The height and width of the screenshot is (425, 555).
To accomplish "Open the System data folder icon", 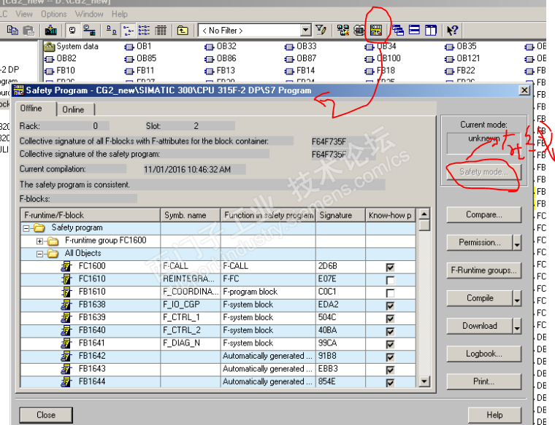I will (50, 47).
